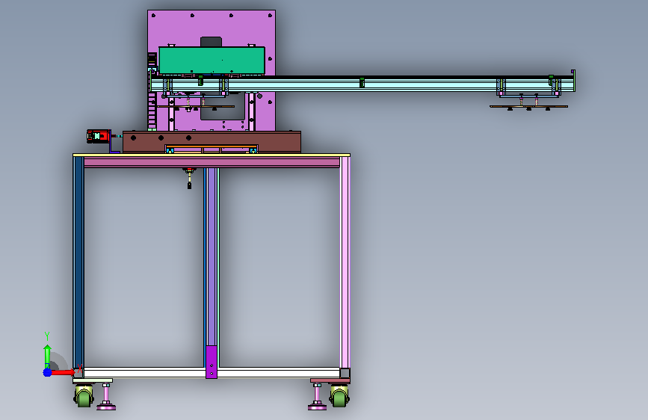This screenshot has height=420, width=648.
Task: Click the blue Z axis dot on the triad
Action: coord(48,372)
